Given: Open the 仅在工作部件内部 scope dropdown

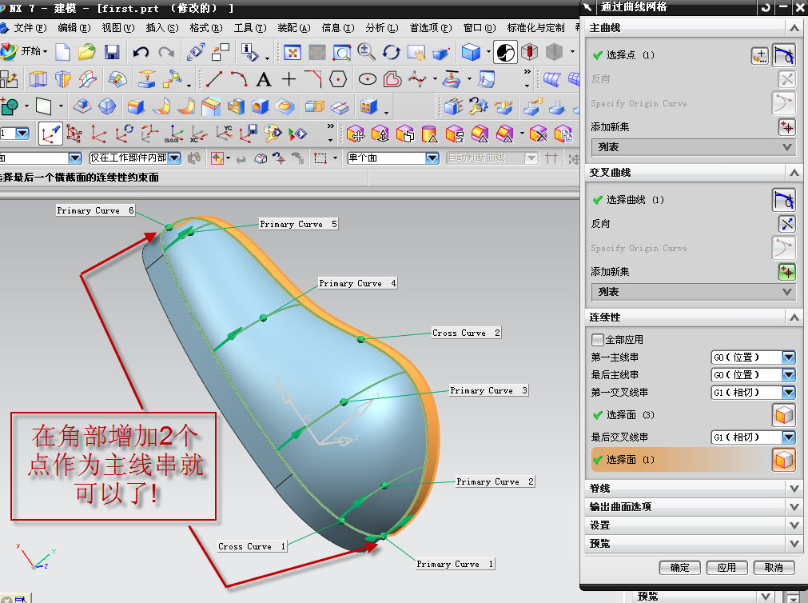Looking at the screenshot, I should [175, 158].
